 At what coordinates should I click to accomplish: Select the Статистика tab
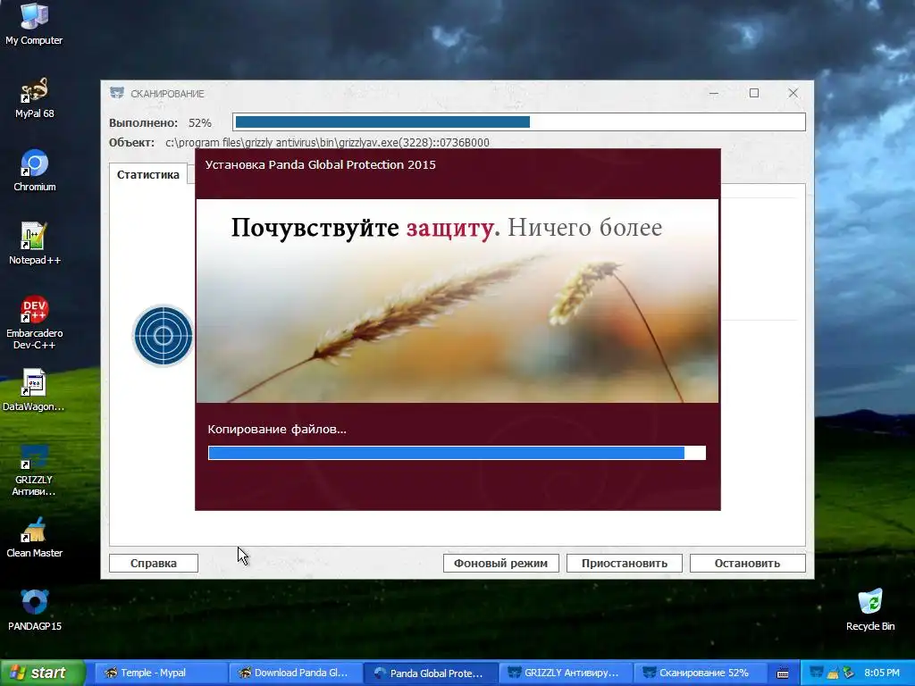pyautogui.click(x=147, y=174)
